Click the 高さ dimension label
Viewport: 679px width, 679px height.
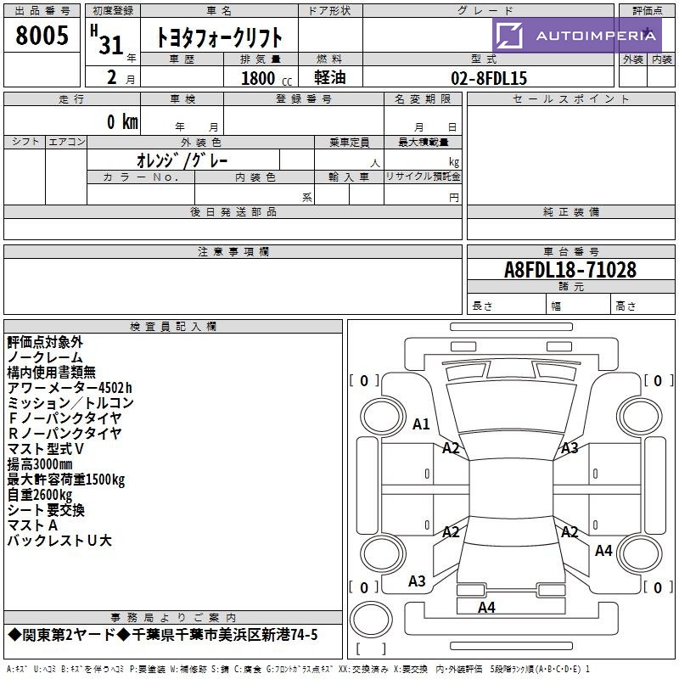pyautogui.click(x=626, y=306)
